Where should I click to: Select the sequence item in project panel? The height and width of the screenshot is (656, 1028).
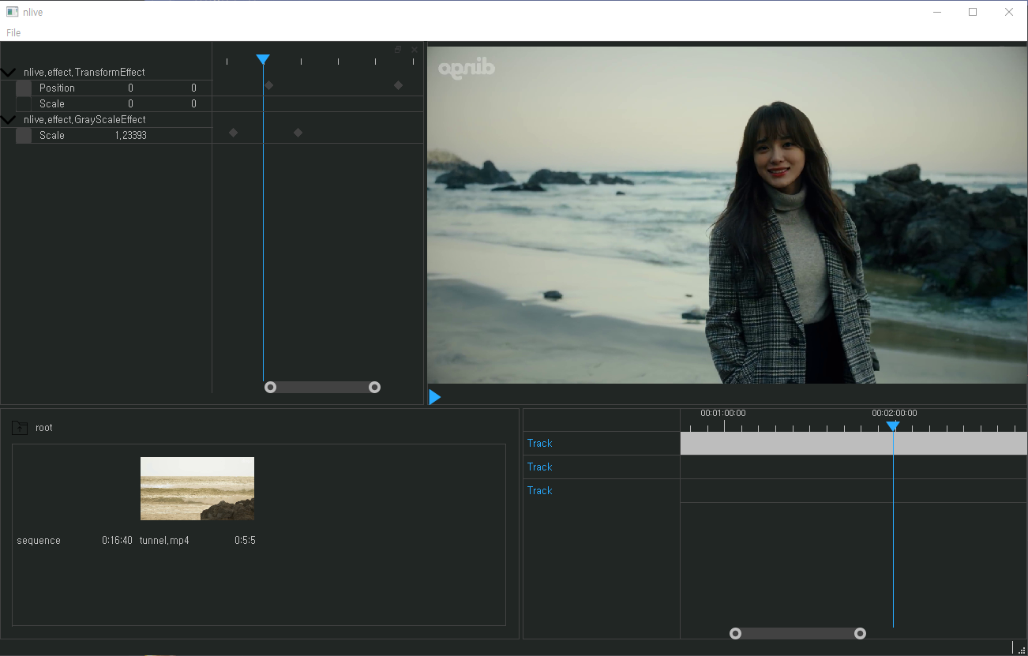pyautogui.click(x=39, y=541)
